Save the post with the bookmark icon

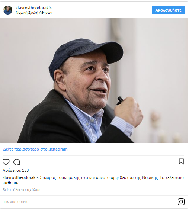tap(181, 161)
